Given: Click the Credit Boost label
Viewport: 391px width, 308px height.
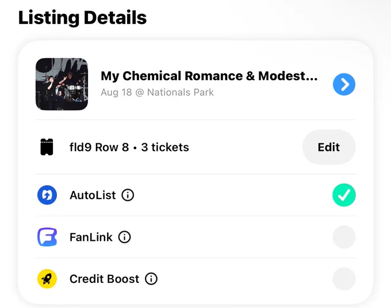Looking at the screenshot, I should tap(104, 279).
